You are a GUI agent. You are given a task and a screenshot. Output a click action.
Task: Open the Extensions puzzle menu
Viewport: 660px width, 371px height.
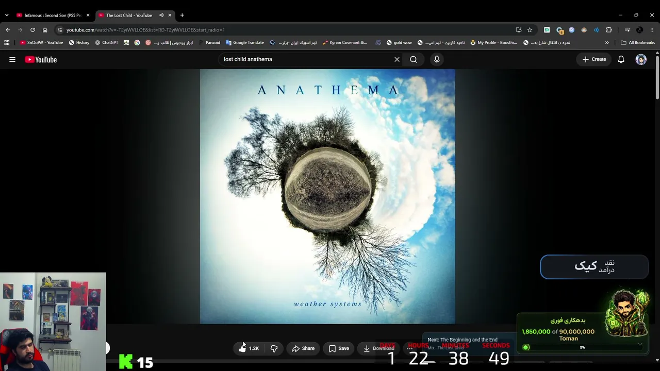click(609, 30)
